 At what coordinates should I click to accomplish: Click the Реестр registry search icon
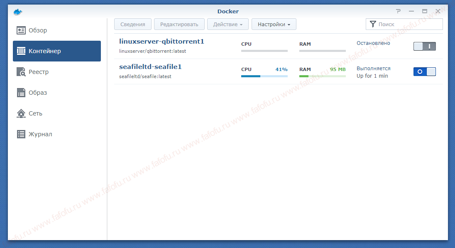21,72
